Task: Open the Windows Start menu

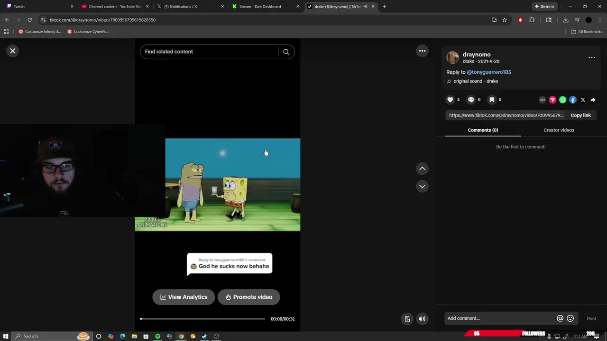Action: pyautogui.click(x=5, y=336)
